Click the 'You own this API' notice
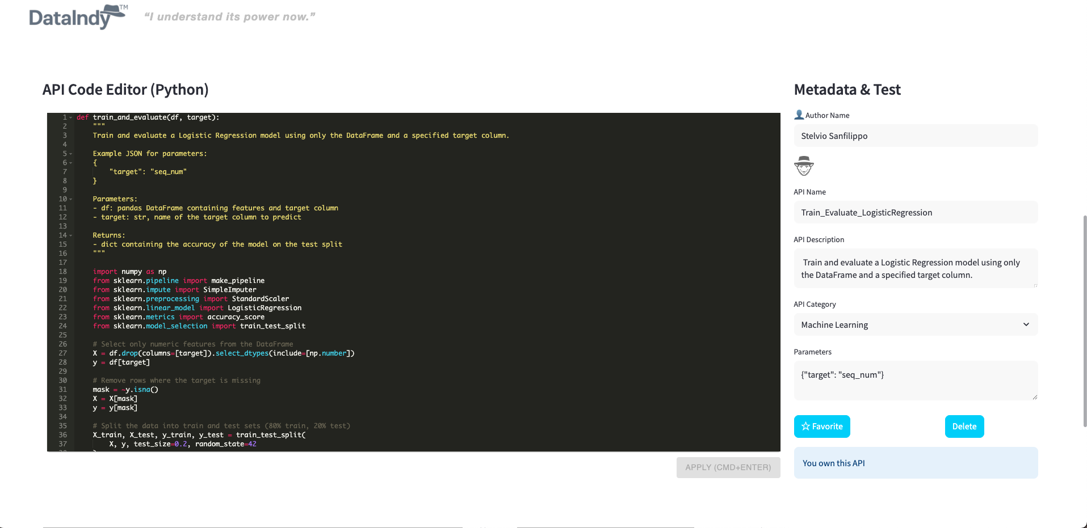 [x=915, y=463]
